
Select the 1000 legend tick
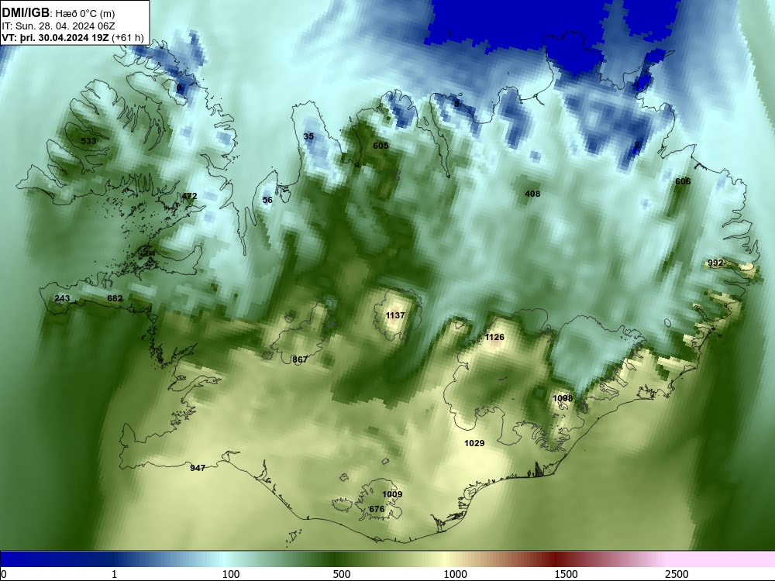455,574
